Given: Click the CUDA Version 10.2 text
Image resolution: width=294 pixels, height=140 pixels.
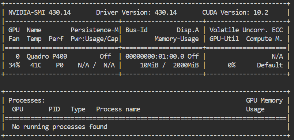Looking at the screenshot, I should pyautogui.click(x=235, y=12).
